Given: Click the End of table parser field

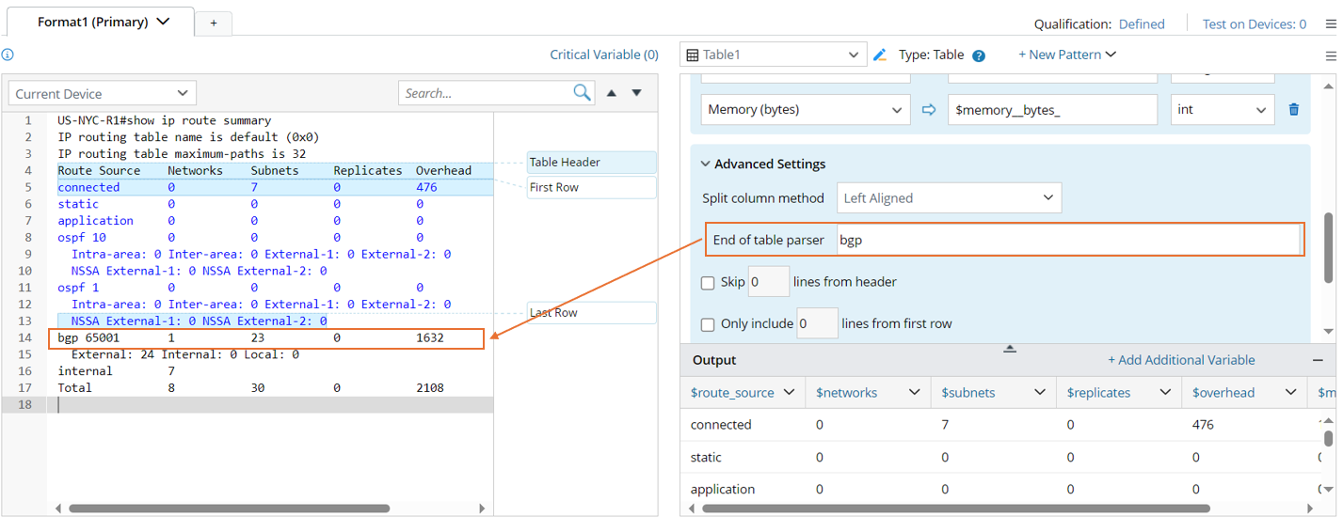Looking at the screenshot, I should pyautogui.click(x=1066, y=240).
